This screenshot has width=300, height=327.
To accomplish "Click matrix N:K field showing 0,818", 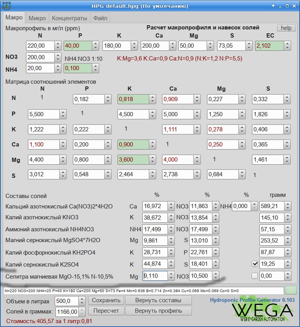I will tap(133, 99).
